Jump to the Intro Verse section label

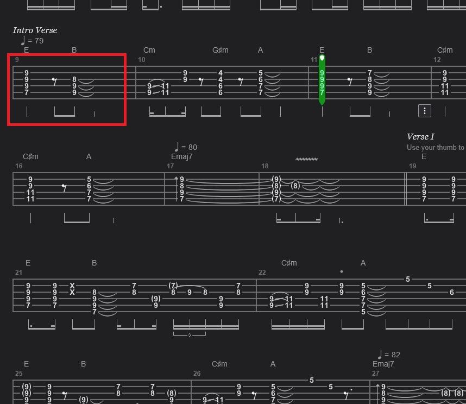[35, 30]
